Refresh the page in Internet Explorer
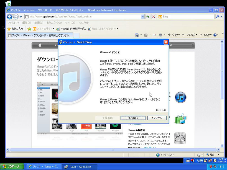 148,17
